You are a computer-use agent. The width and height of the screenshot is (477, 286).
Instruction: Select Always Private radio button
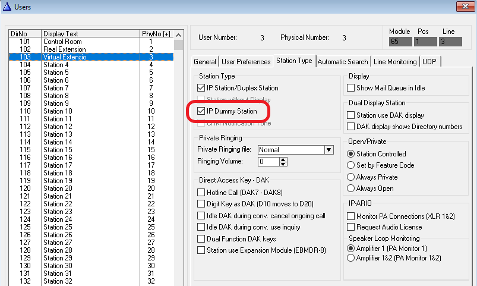350,177
